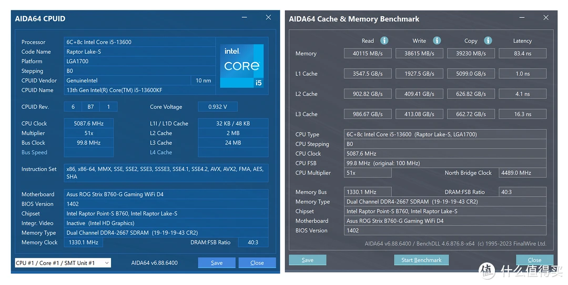568x285 pixels.
Task: Click the Core Voltage 0.932 V field
Action: [x=217, y=107]
